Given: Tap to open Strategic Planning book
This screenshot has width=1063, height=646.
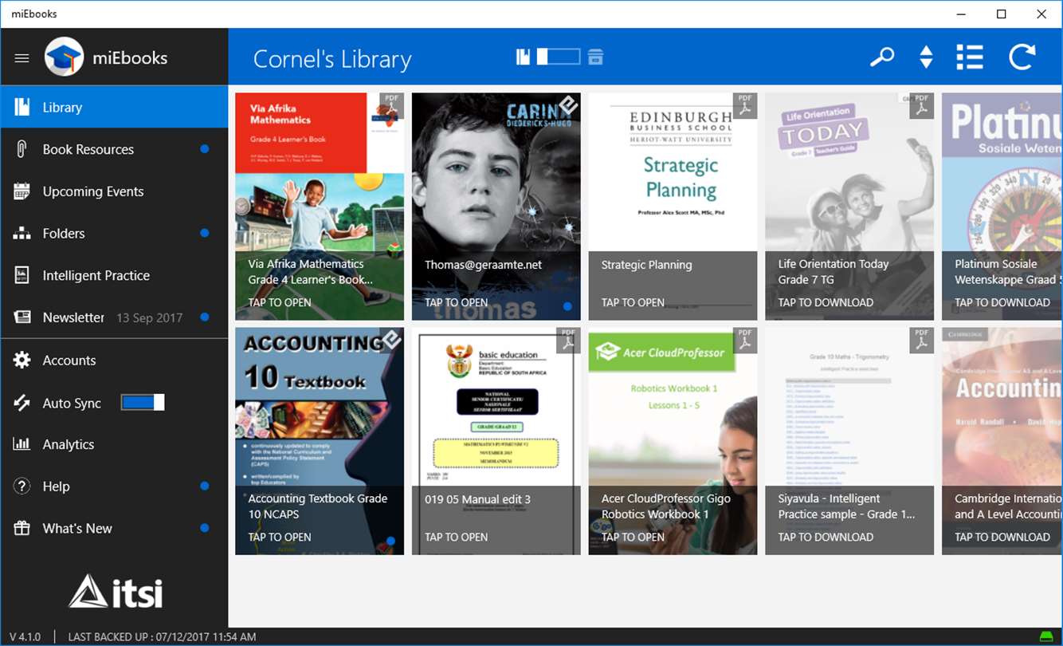Looking at the screenshot, I should point(673,207).
